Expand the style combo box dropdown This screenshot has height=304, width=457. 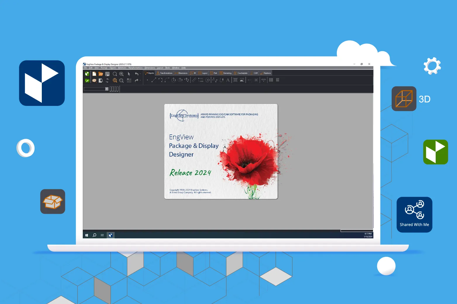point(107,89)
